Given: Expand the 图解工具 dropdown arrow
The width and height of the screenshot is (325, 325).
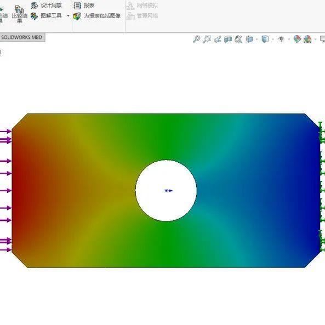Looking at the screenshot, I should tap(68, 16).
